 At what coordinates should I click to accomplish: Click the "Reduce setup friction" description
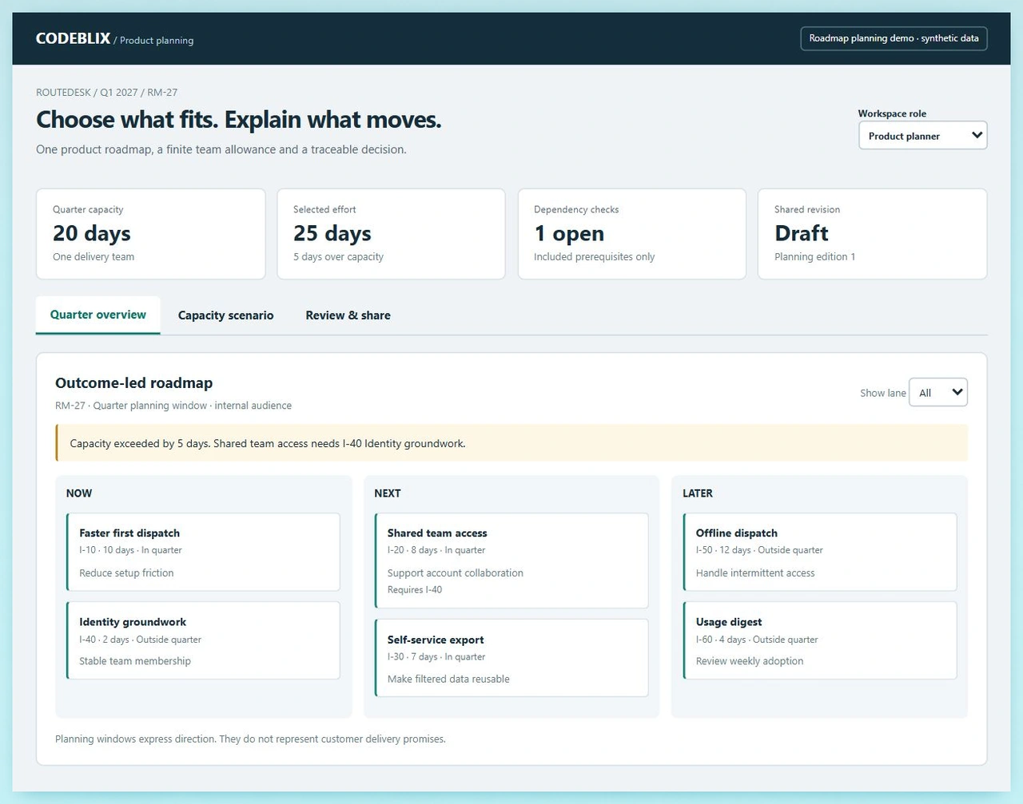coord(126,573)
